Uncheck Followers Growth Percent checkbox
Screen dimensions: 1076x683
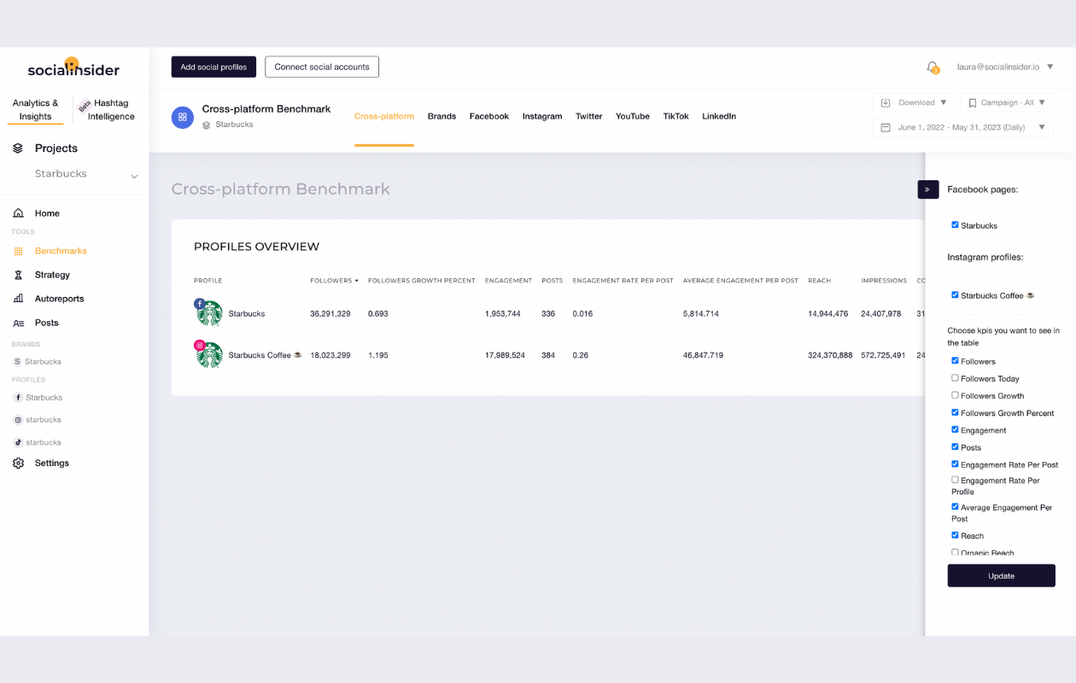(x=955, y=412)
